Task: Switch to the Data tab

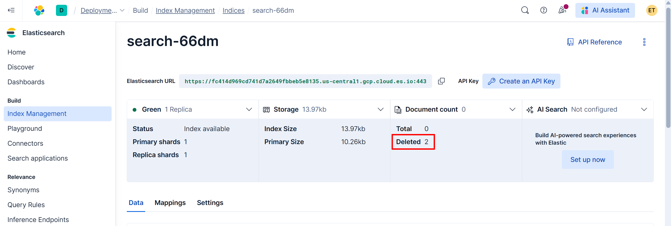Action: [x=136, y=203]
